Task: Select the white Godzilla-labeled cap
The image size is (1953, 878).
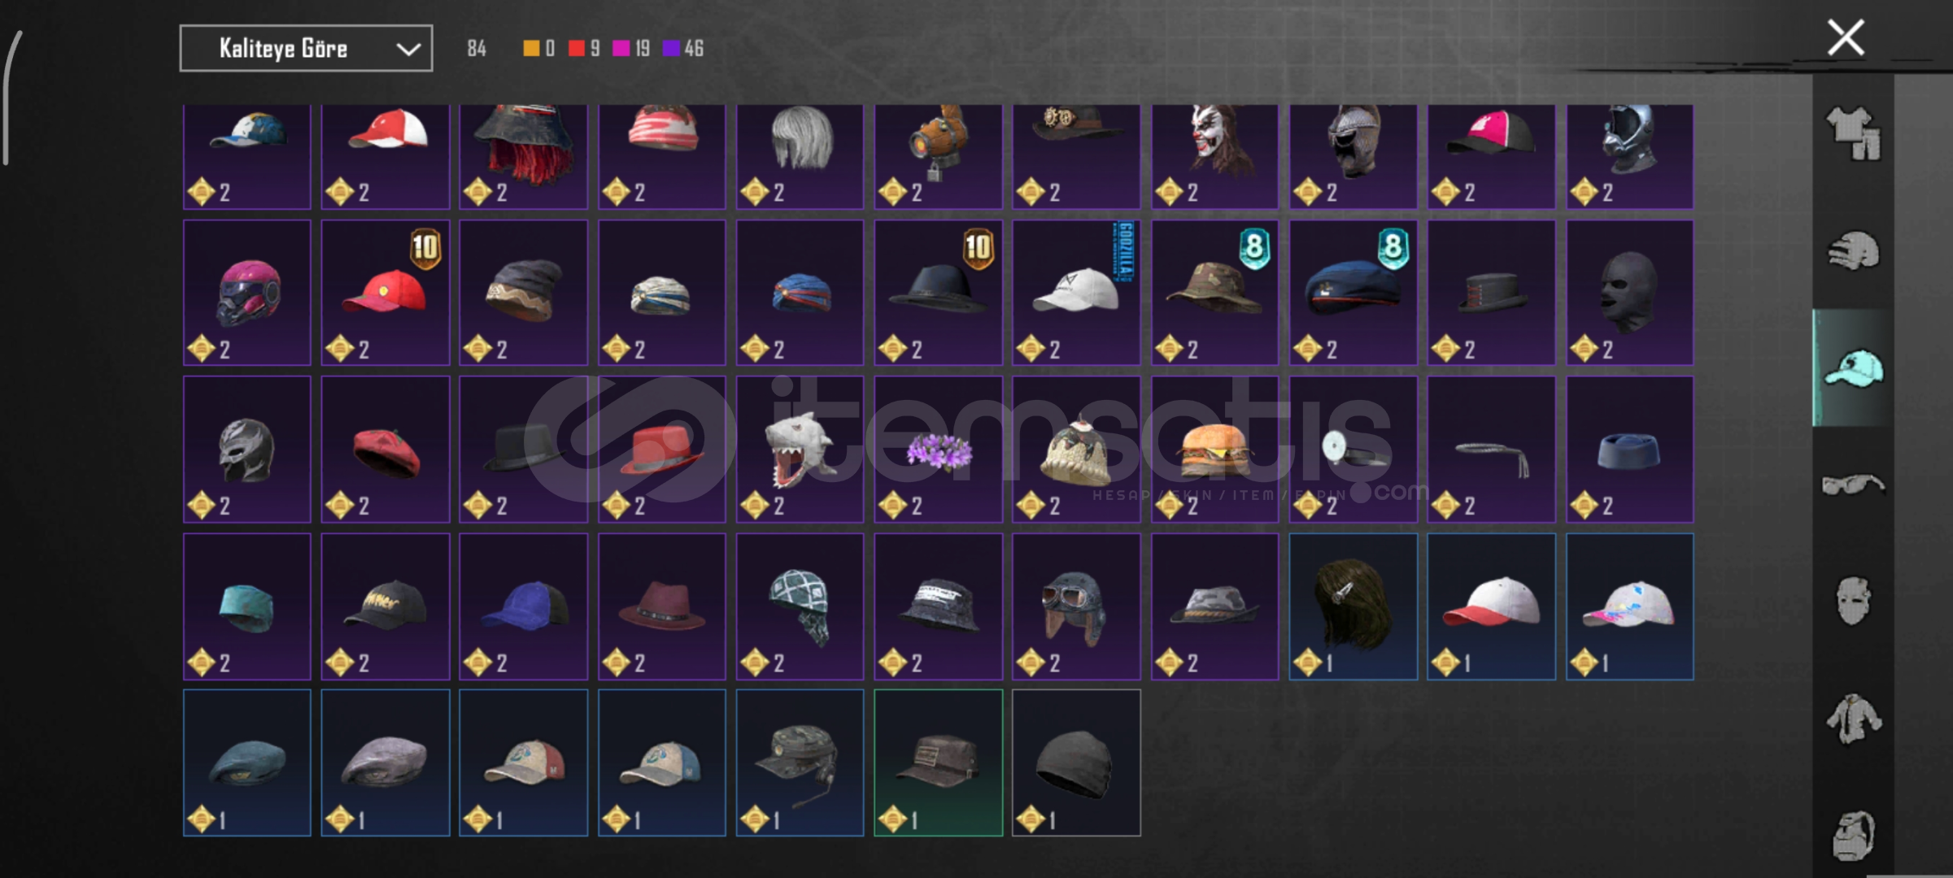Action: coord(1076,293)
